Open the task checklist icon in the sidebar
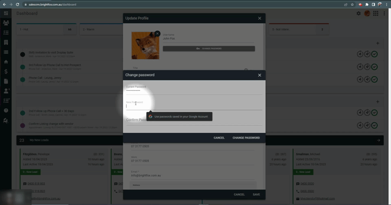 [x=6, y=33]
